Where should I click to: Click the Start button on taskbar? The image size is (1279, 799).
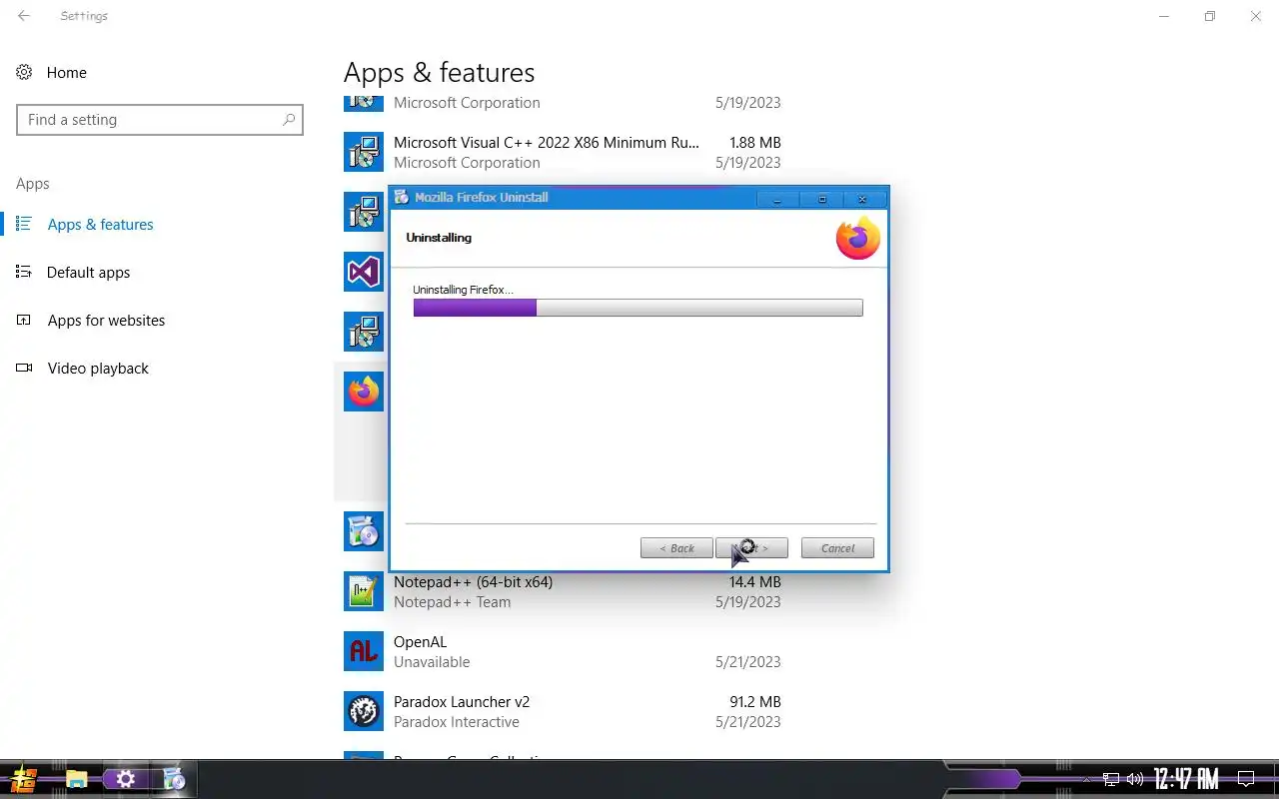[x=24, y=779]
